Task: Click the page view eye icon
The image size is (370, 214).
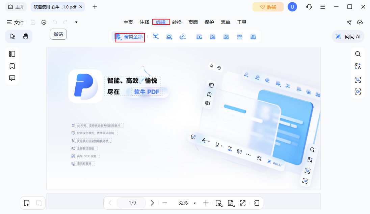Action: coord(218,203)
